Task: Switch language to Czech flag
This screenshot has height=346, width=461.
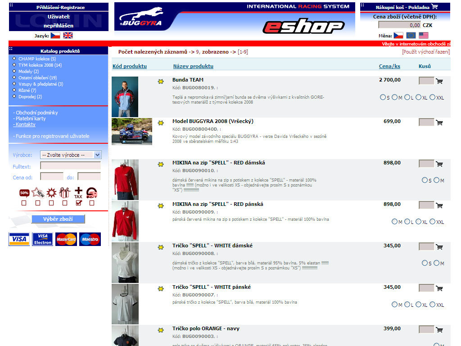Action: (55, 36)
